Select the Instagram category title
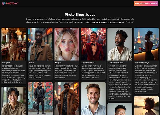Screen dimensions: 160x115 (6, 63)
